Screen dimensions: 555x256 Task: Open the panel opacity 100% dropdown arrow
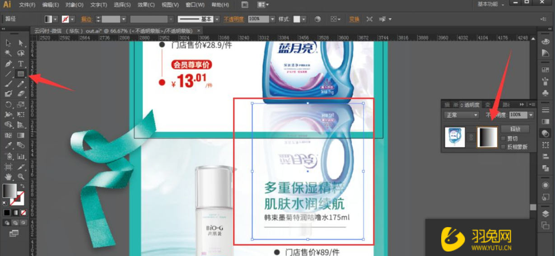(x=531, y=115)
